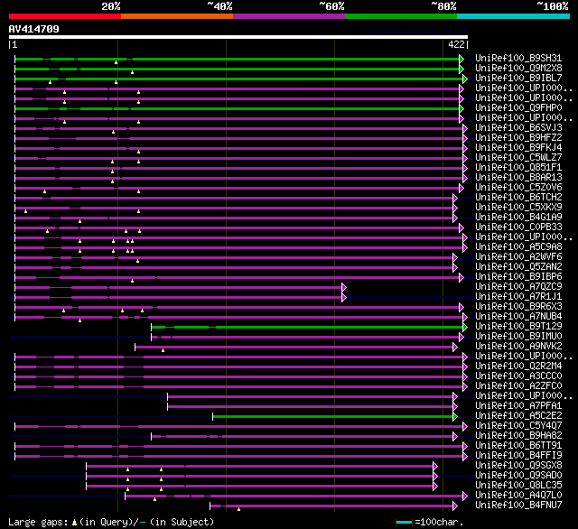Open hit UniRef100_Q9FHP0

518,107
